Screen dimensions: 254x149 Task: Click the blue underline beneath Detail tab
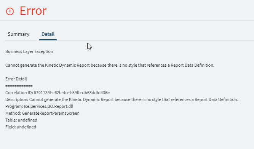pyautogui.click(x=48, y=40)
